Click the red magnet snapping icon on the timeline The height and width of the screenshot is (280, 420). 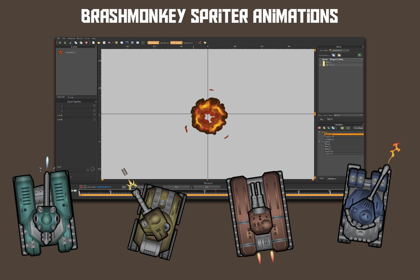point(81,187)
